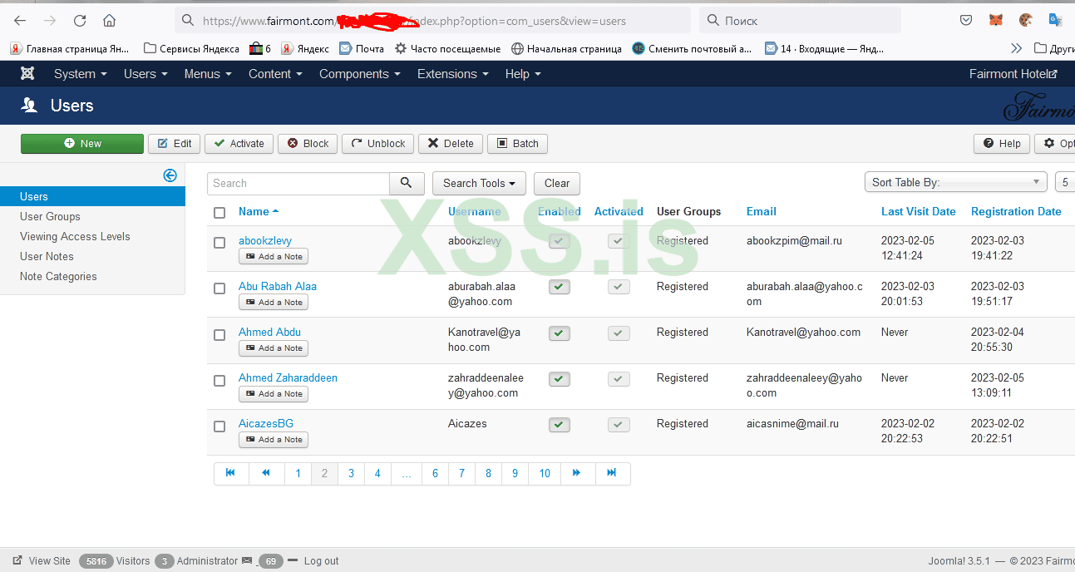Open the Components dropdown menu
The image size is (1075, 572).
(x=360, y=74)
